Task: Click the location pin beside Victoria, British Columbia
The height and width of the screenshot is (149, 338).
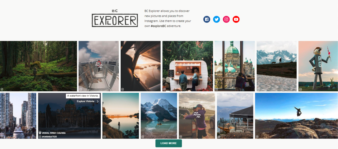Action: (40, 133)
